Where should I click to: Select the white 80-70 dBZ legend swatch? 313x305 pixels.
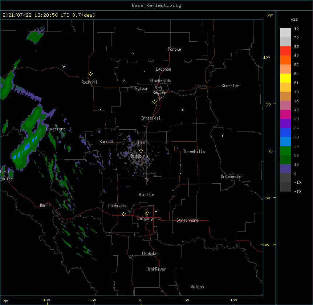pyautogui.click(x=285, y=33)
